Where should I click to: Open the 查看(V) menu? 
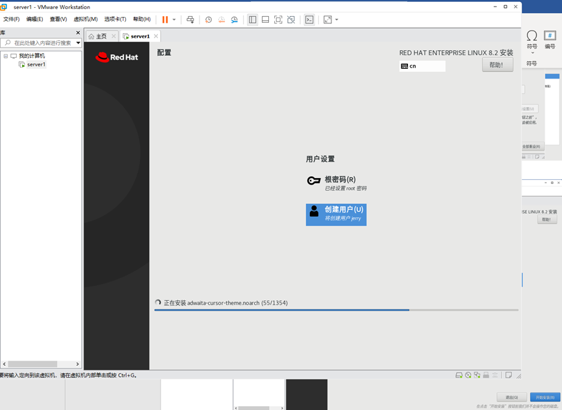[x=58, y=19]
